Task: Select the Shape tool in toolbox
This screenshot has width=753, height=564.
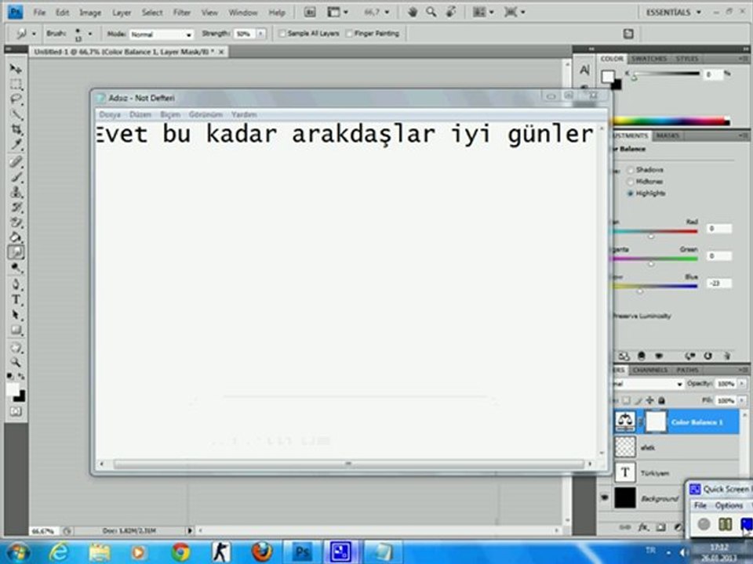Action: (16, 330)
